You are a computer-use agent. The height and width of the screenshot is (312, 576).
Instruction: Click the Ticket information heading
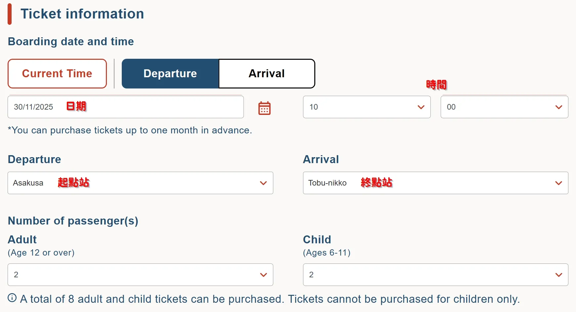82,14
